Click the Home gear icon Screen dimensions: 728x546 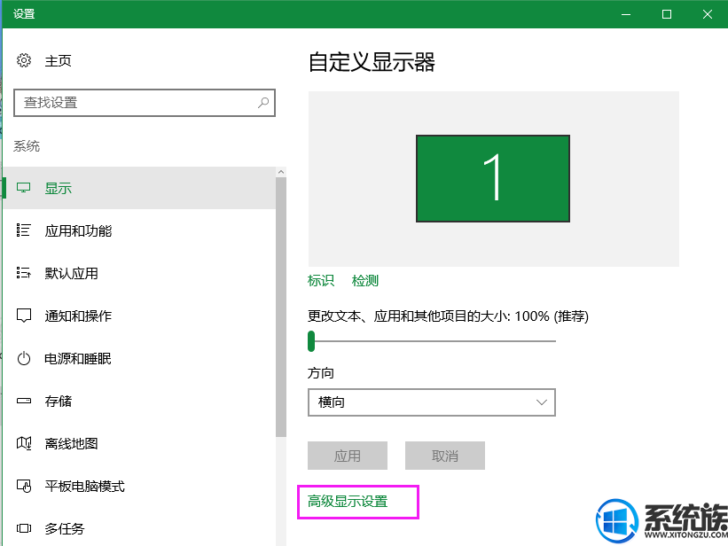click(x=24, y=60)
